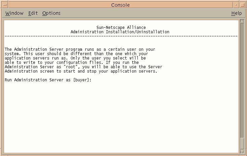
Task: Click the "Run Administration Server as [buyer]:" prompt
Action: coord(48,80)
